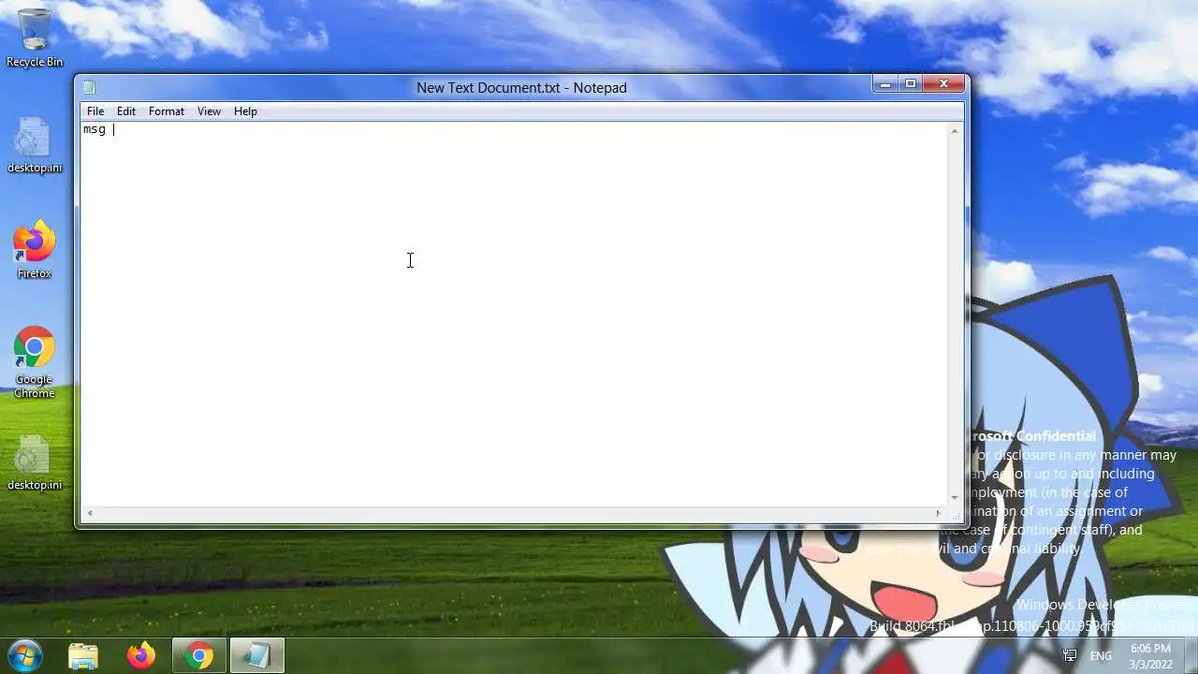
Task: Select the upper desktop.ini file icon
Action: (35, 145)
